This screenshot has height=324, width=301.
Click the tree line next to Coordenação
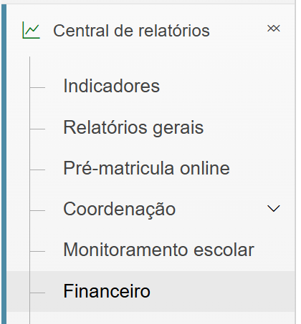tap(37, 211)
